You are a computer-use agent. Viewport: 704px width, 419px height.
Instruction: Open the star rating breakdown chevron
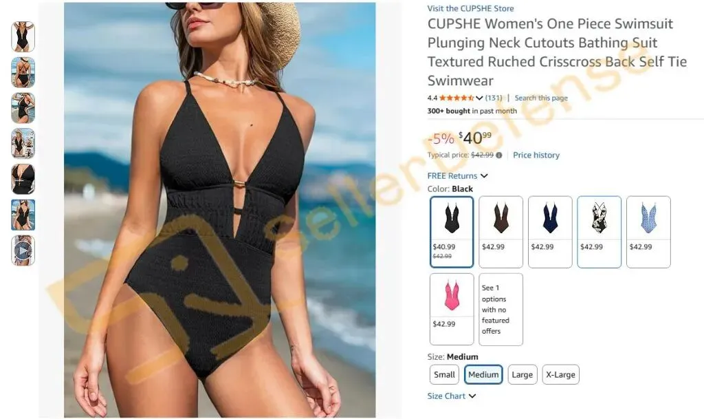click(479, 98)
